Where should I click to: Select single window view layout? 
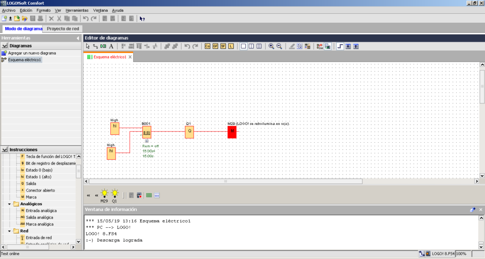(x=243, y=46)
